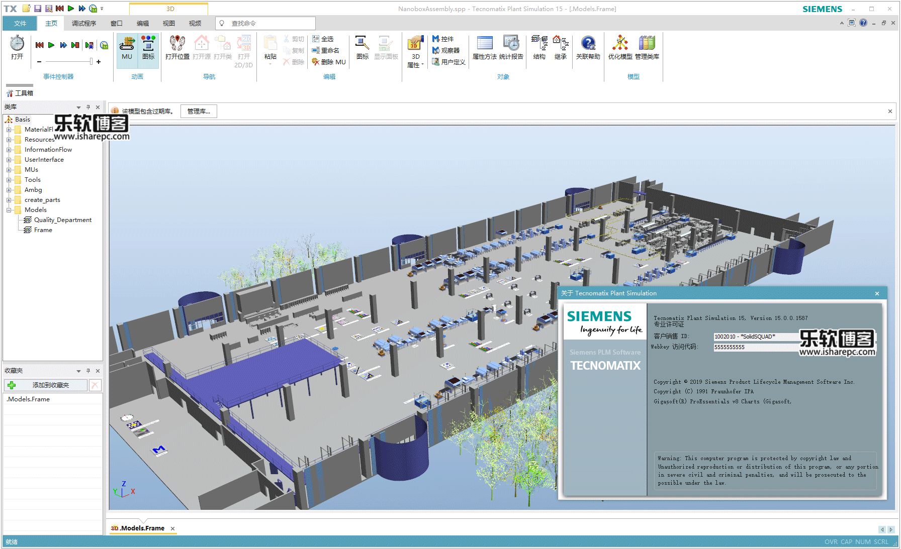Start the simulation with the ribbon play button
The width and height of the screenshot is (901, 549).
point(51,45)
